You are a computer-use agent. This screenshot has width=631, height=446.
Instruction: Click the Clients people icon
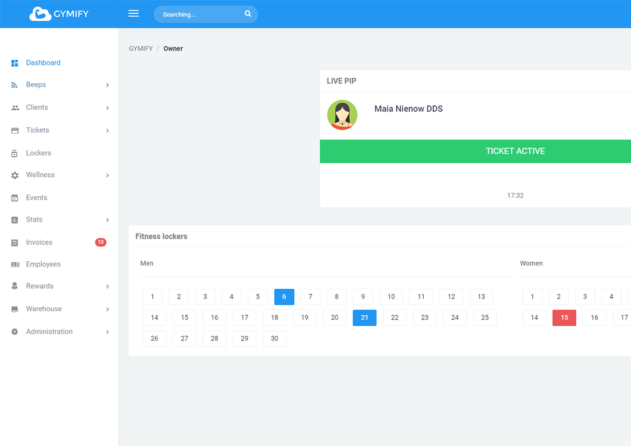tap(15, 108)
